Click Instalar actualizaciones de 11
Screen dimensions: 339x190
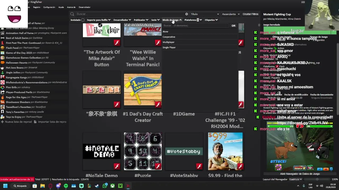[17, 179]
